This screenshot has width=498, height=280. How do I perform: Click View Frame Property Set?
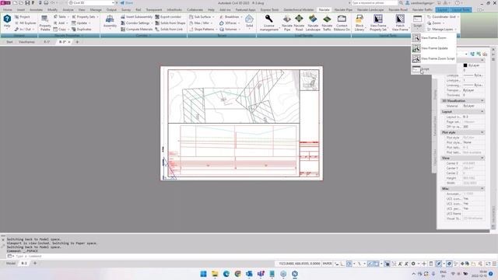pyautogui.click(x=378, y=23)
